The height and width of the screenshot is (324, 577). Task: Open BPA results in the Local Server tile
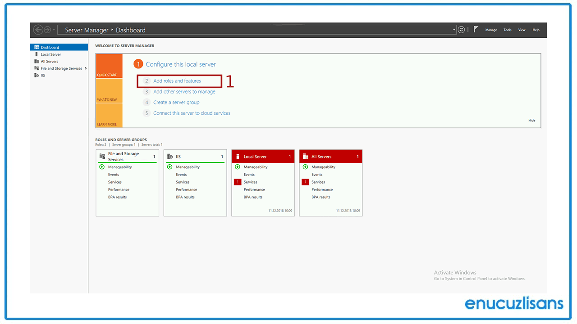pyautogui.click(x=253, y=197)
